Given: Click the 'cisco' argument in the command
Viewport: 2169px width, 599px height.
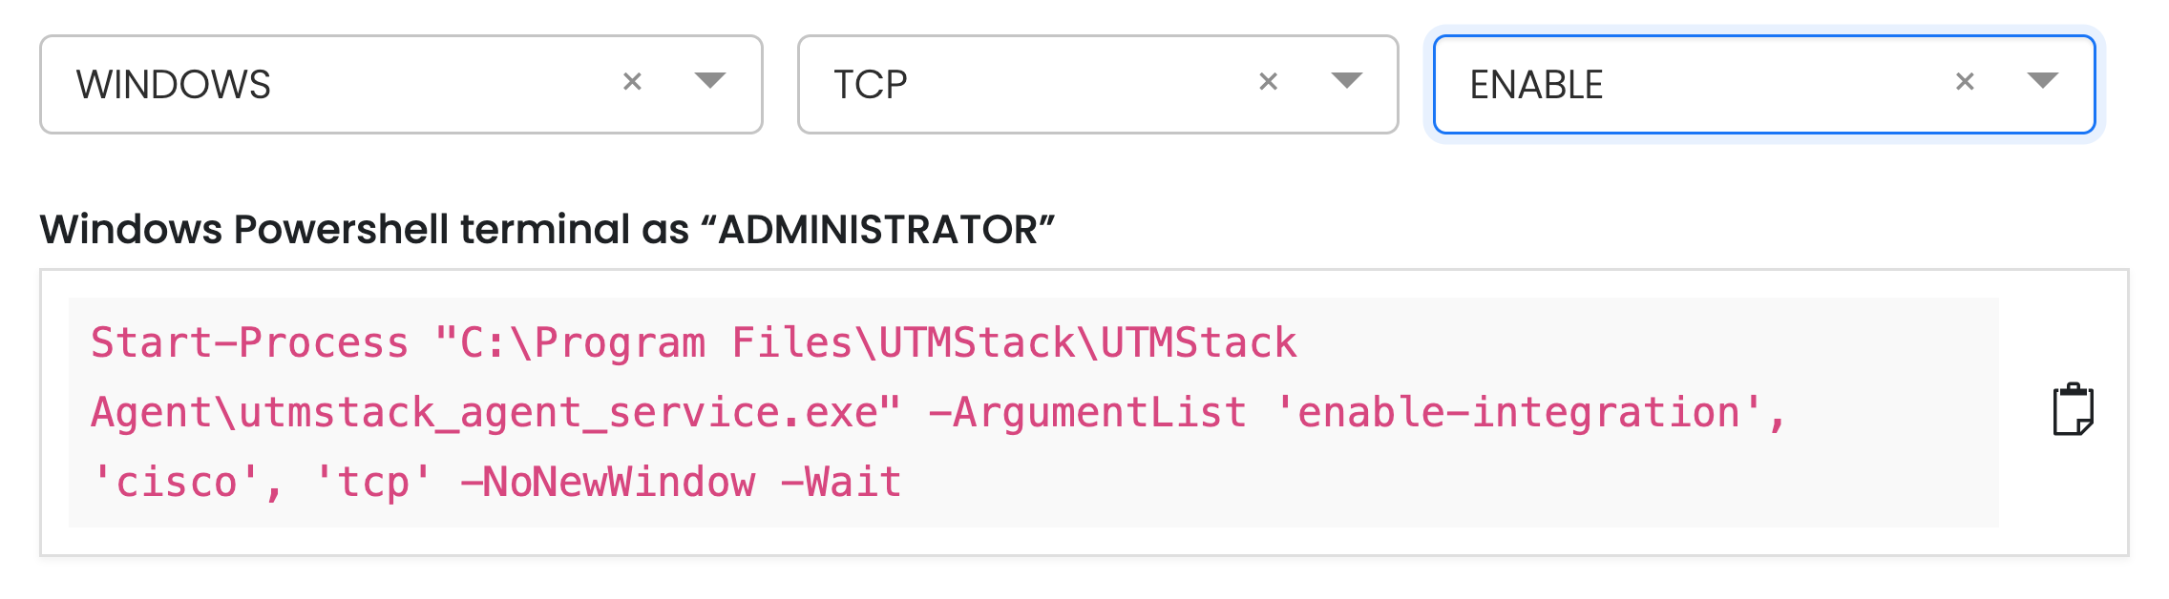Looking at the screenshot, I should coord(177,483).
